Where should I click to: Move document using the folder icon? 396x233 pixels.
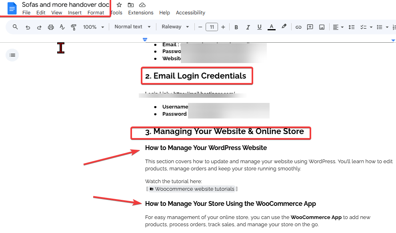(x=130, y=5)
